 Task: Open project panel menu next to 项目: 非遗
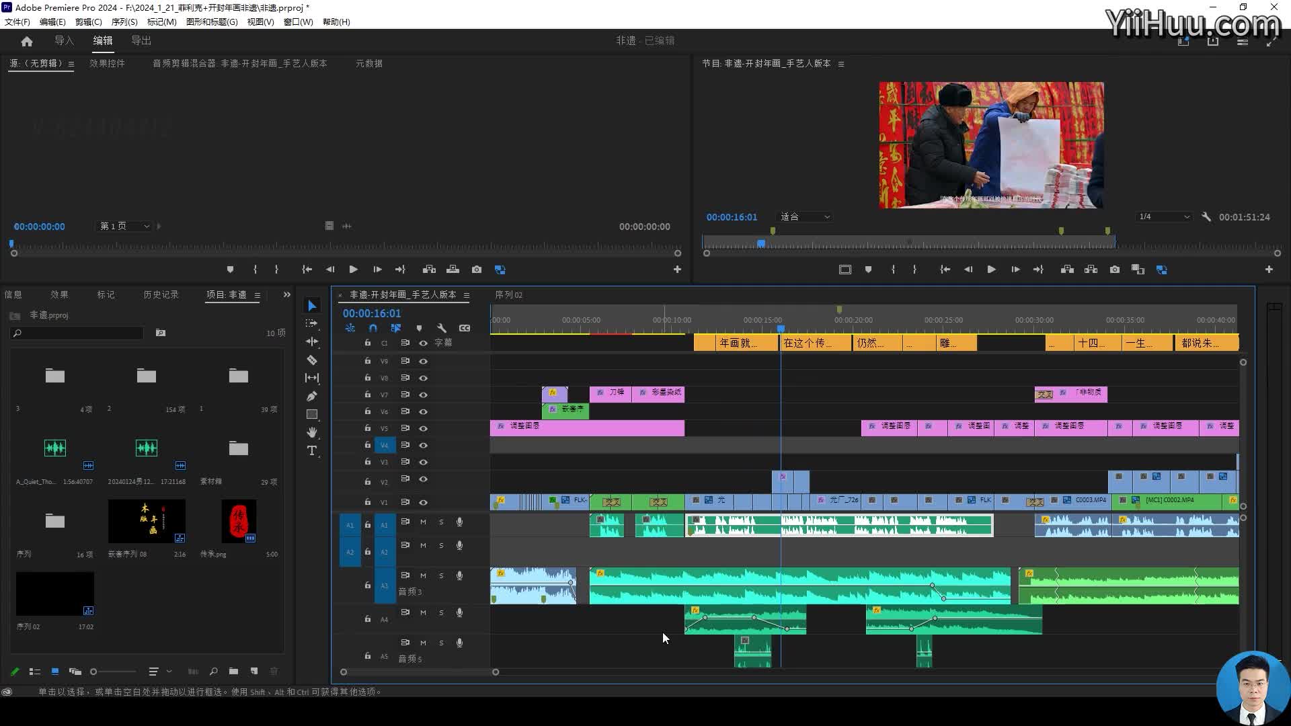(257, 295)
